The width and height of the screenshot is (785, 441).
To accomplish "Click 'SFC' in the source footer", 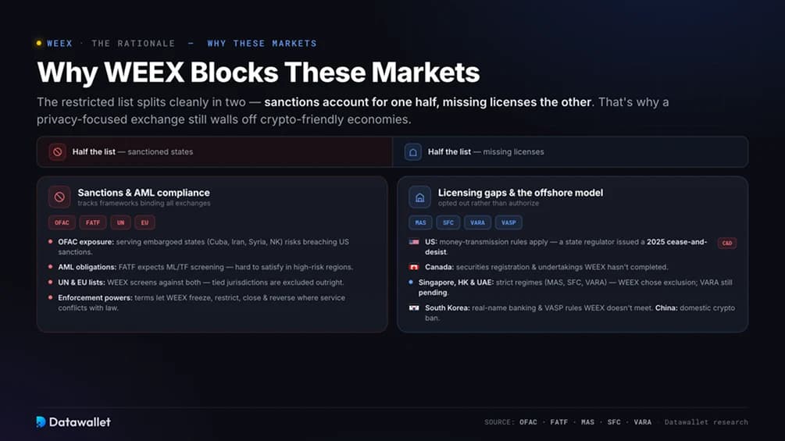I will point(614,422).
